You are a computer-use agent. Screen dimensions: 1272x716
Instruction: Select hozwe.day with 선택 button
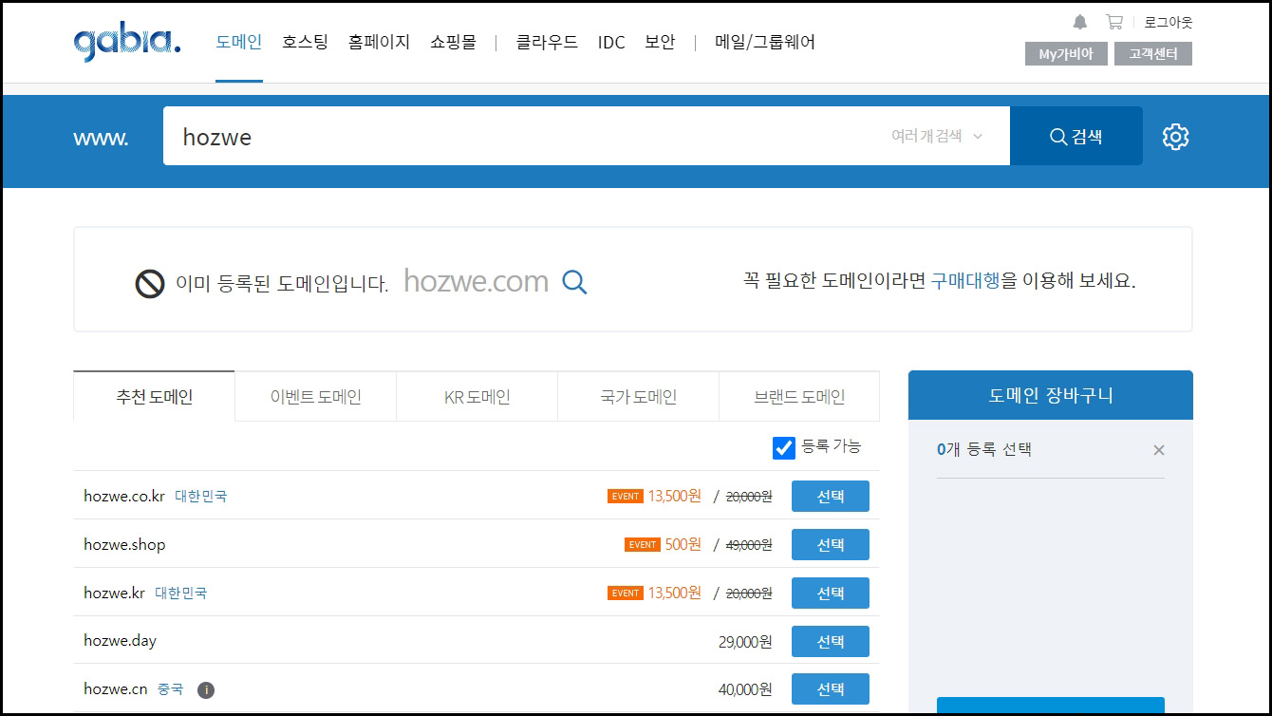(x=831, y=641)
